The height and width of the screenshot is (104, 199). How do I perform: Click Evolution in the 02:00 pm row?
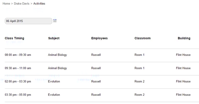[54, 81]
